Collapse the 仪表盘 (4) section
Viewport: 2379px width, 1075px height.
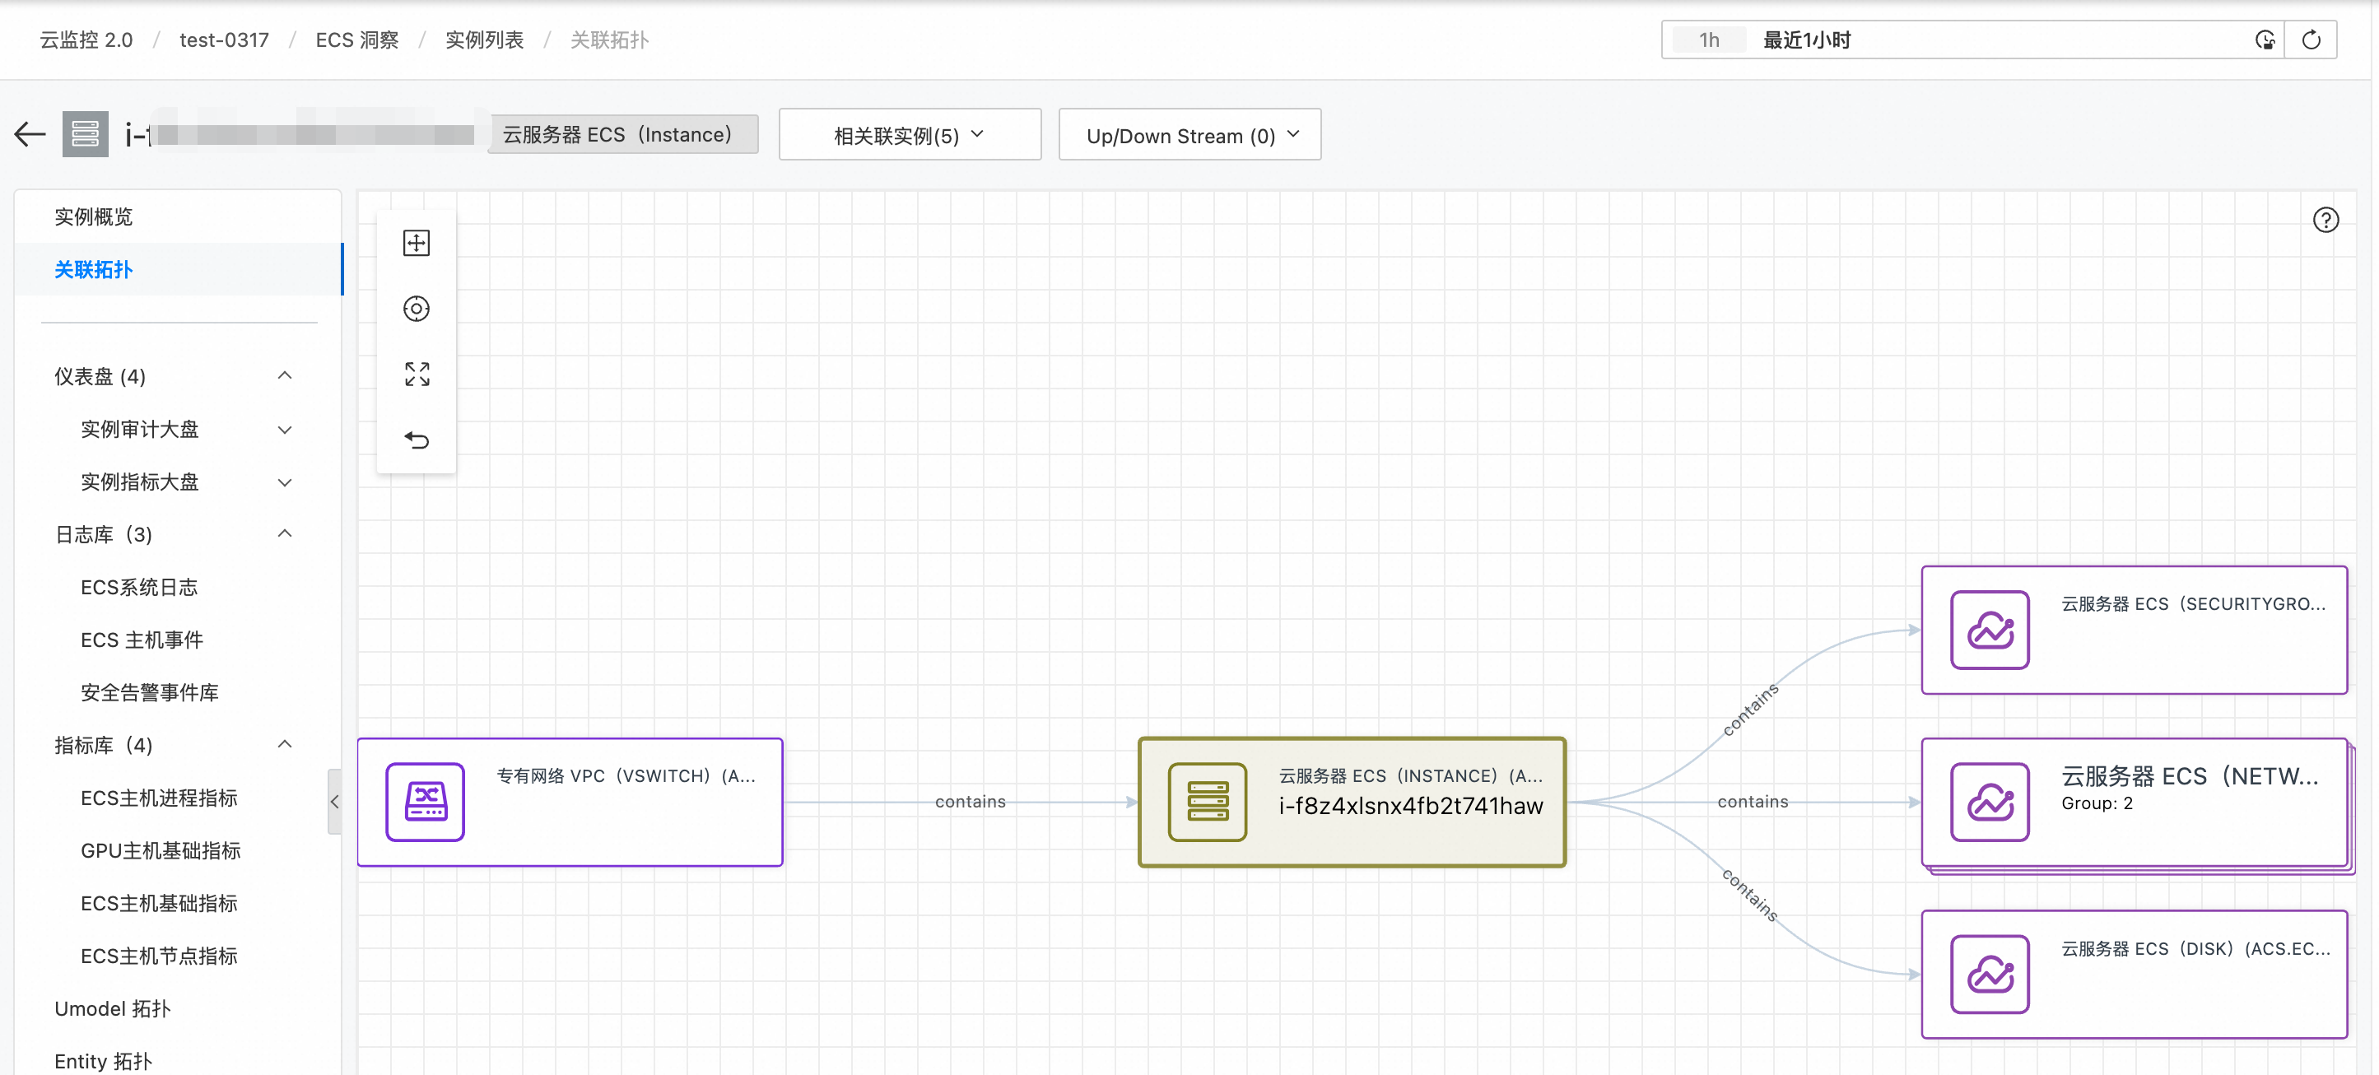[285, 376]
